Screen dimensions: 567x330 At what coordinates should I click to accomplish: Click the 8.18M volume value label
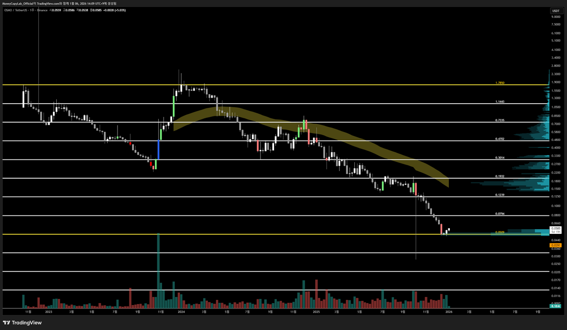pyautogui.click(x=555, y=306)
